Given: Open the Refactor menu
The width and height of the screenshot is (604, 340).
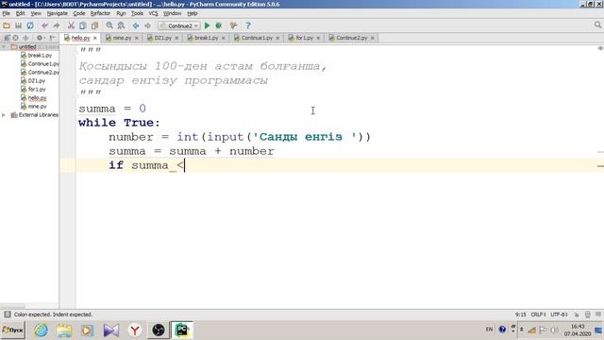Looking at the screenshot, I should click(100, 13).
